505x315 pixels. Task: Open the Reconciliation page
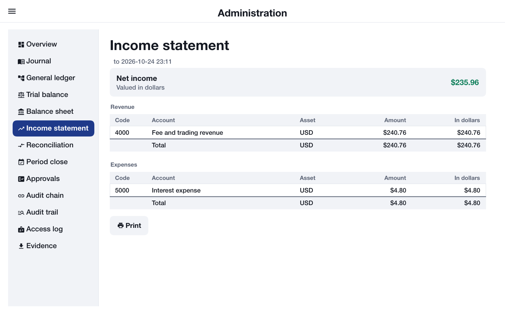pos(53,145)
